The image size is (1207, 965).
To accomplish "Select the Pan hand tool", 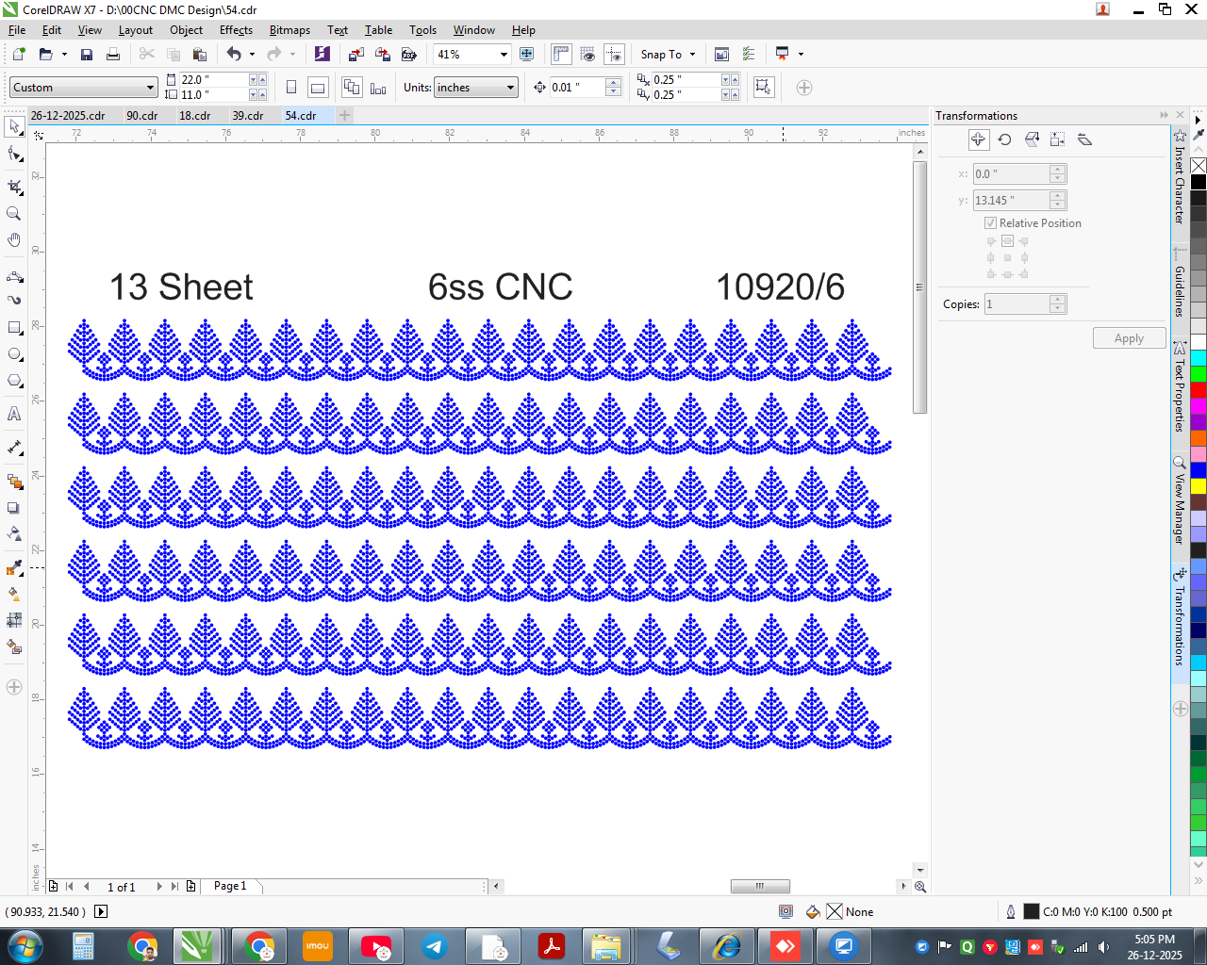I will 14,240.
